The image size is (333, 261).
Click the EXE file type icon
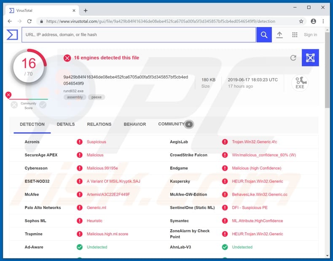(300, 83)
